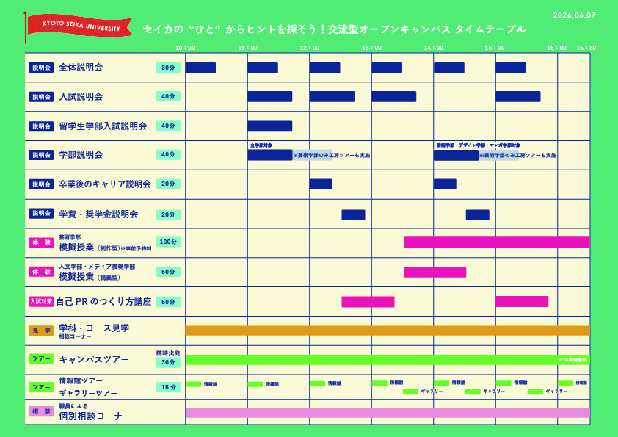Viewport: 618px width, 437px height.
Task: Click the orange 見学 category badge
Action: [41, 331]
